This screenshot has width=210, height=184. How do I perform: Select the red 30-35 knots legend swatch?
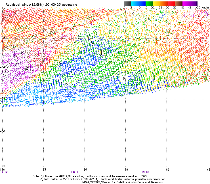tap(171, 3)
